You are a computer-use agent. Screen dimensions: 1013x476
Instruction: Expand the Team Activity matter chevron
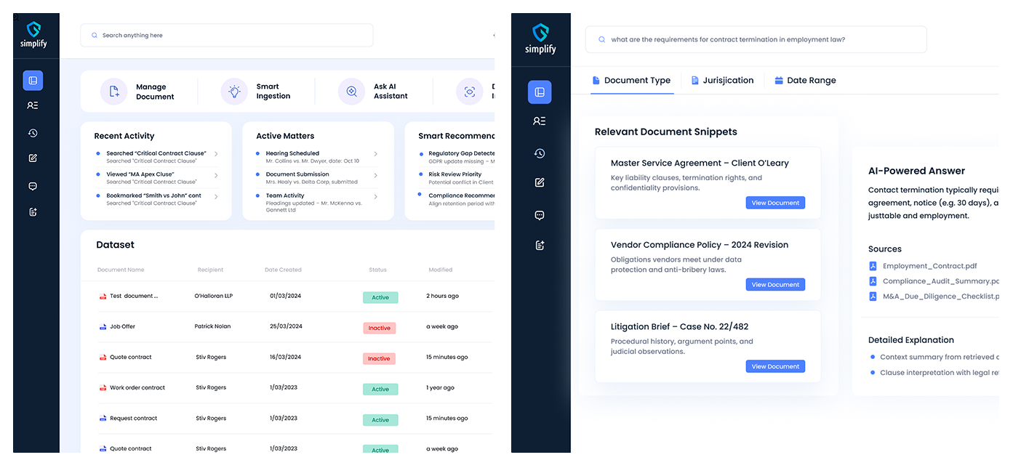click(x=375, y=196)
